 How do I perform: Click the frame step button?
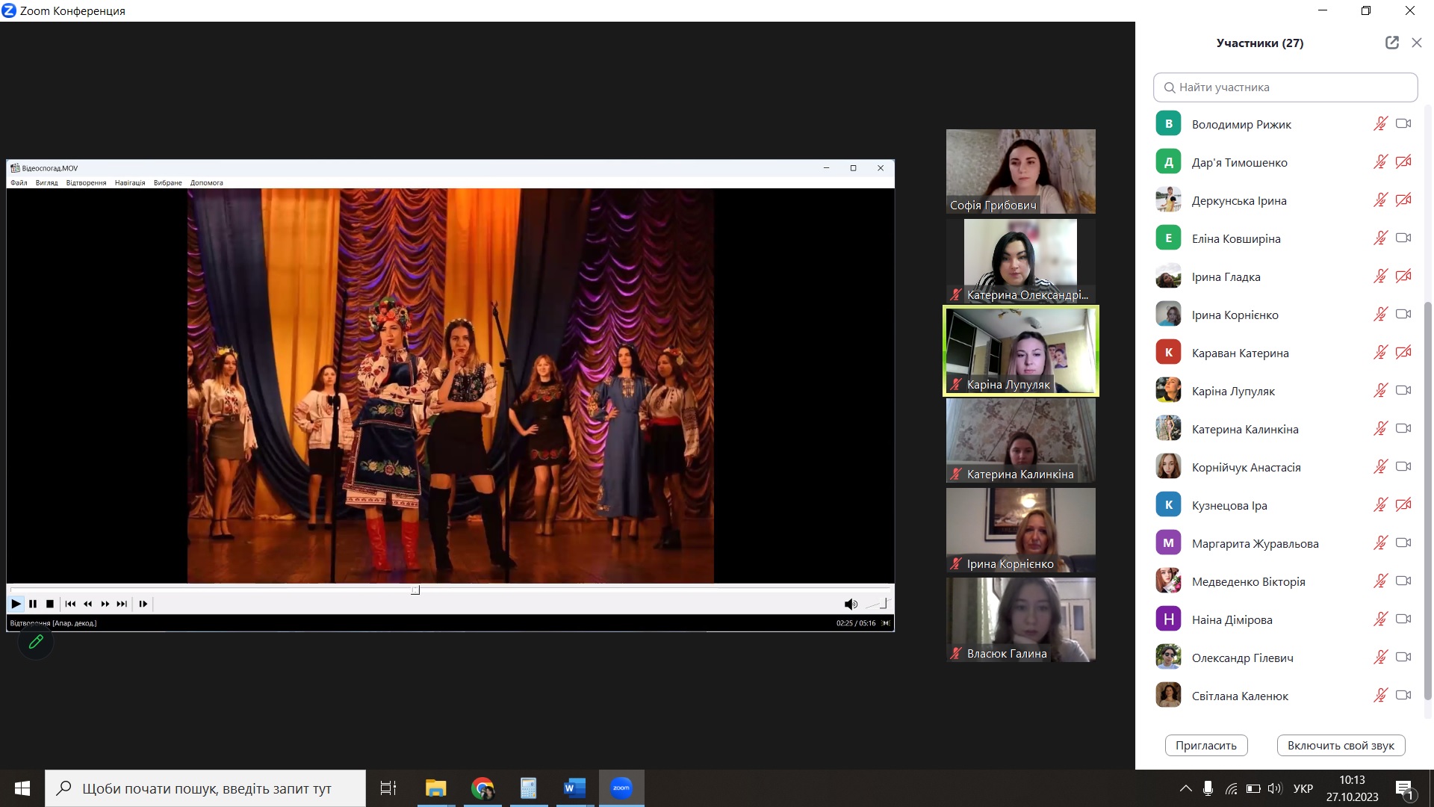click(x=143, y=604)
